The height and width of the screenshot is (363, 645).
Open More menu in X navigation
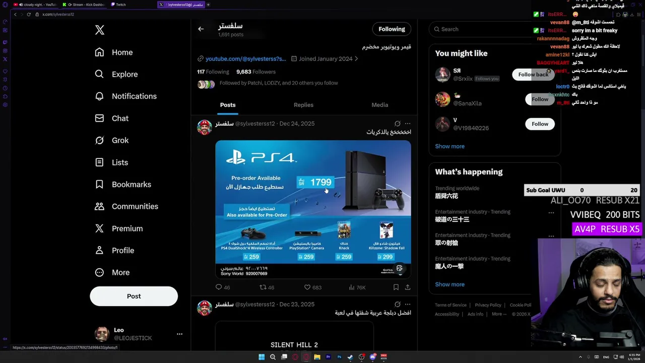coord(112,273)
